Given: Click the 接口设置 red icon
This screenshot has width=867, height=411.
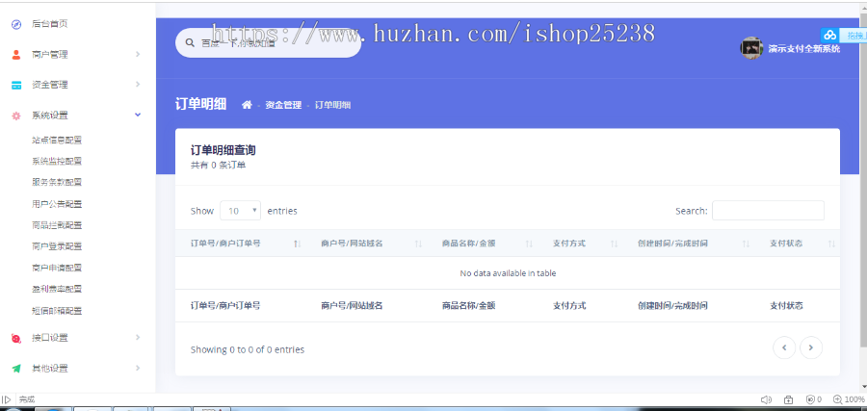Looking at the screenshot, I should point(16,338).
